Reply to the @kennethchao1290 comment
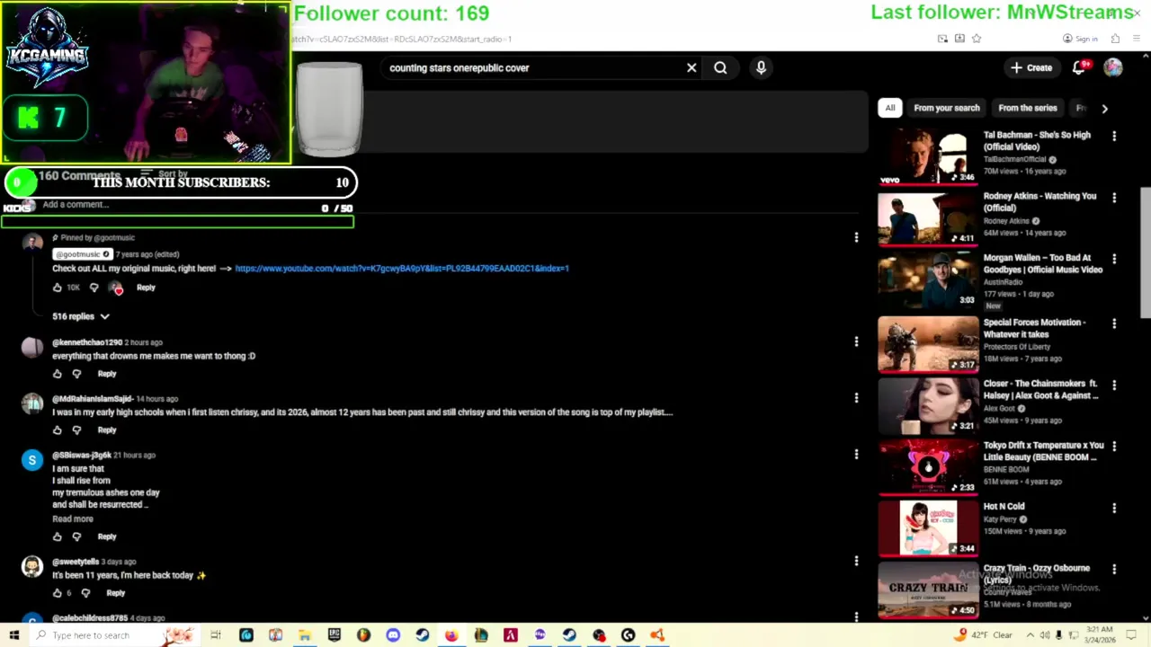1151x647 pixels. 107,374
